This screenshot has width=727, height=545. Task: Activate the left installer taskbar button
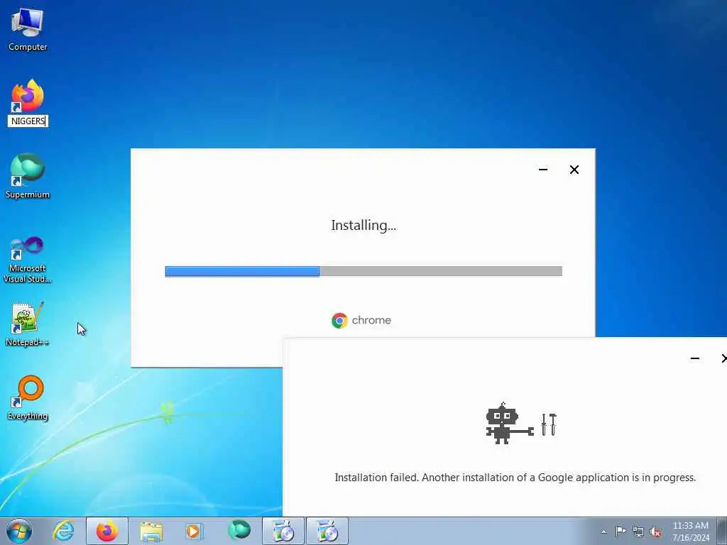pos(283,531)
